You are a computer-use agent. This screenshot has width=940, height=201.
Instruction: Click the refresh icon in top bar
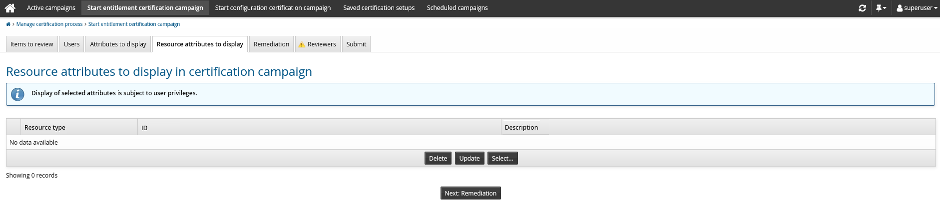click(x=862, y=8)
